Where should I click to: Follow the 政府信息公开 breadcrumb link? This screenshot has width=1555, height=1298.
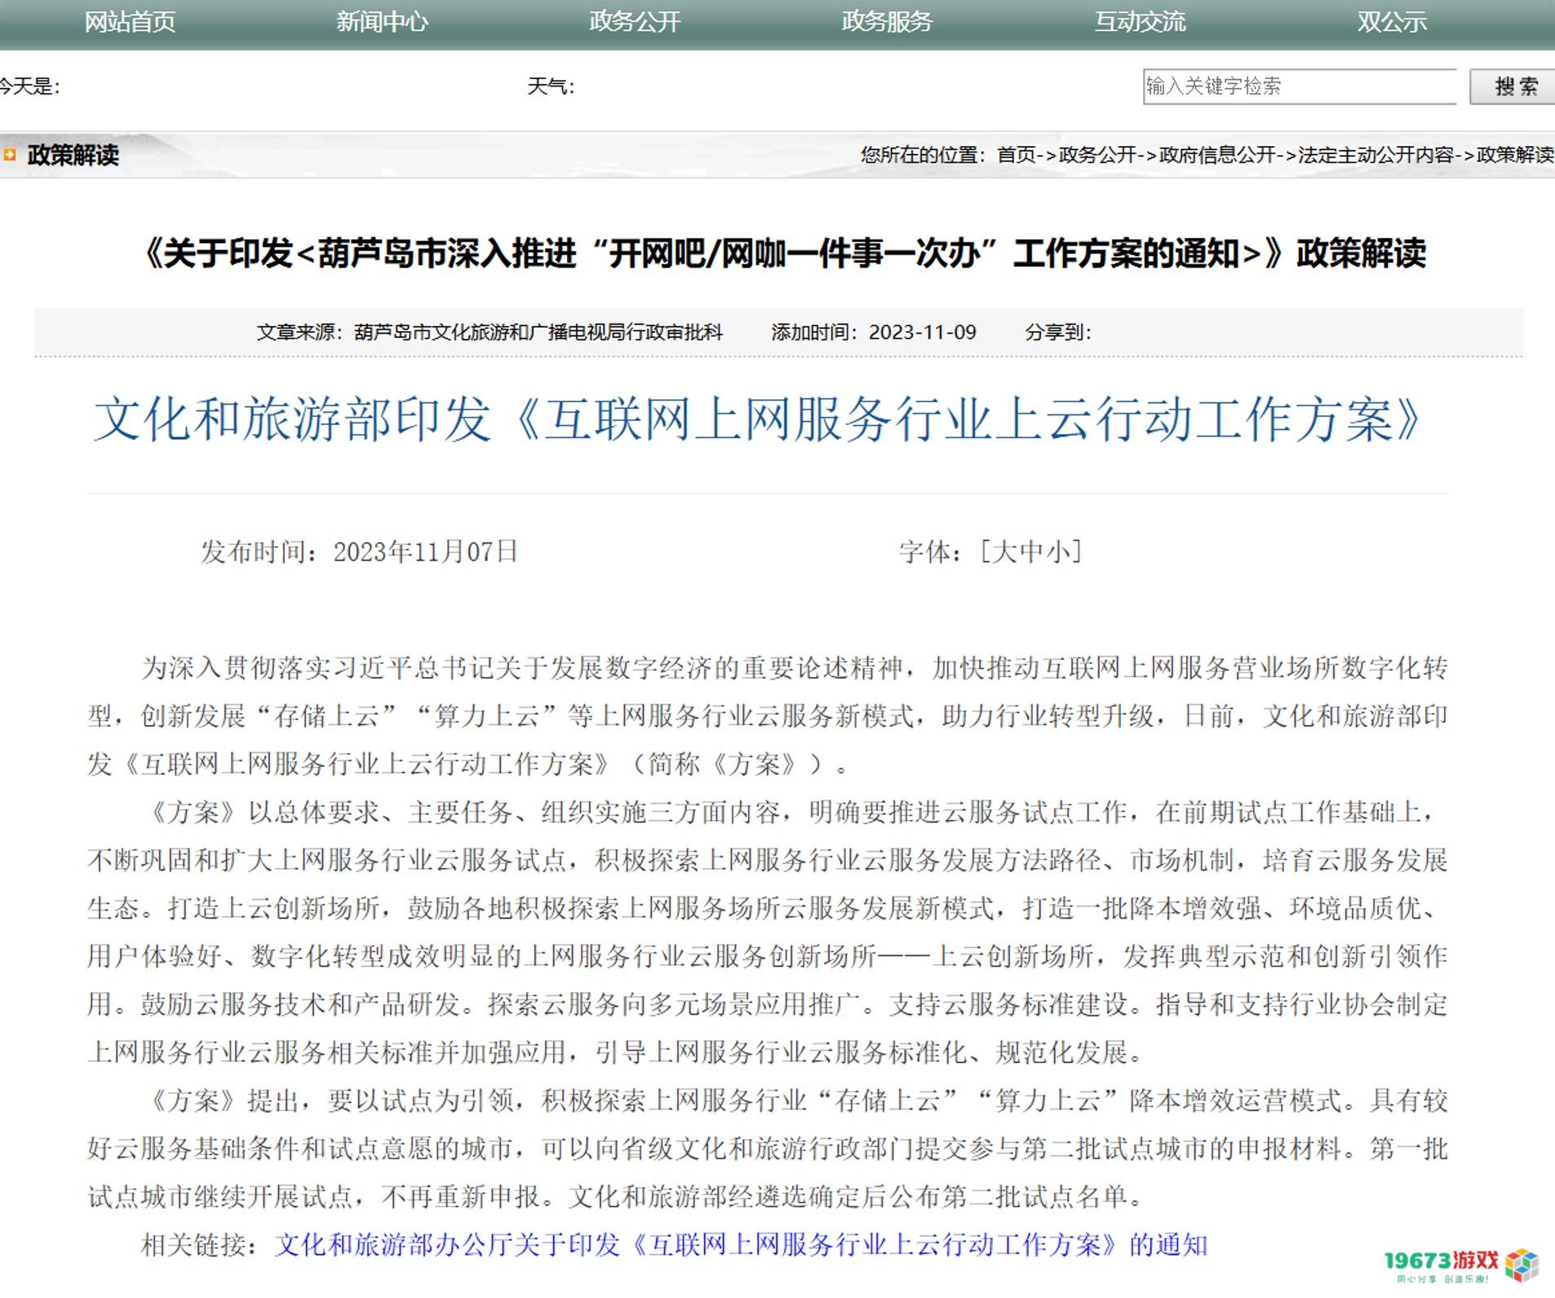pyautogui.click(x=1216, y=154)
